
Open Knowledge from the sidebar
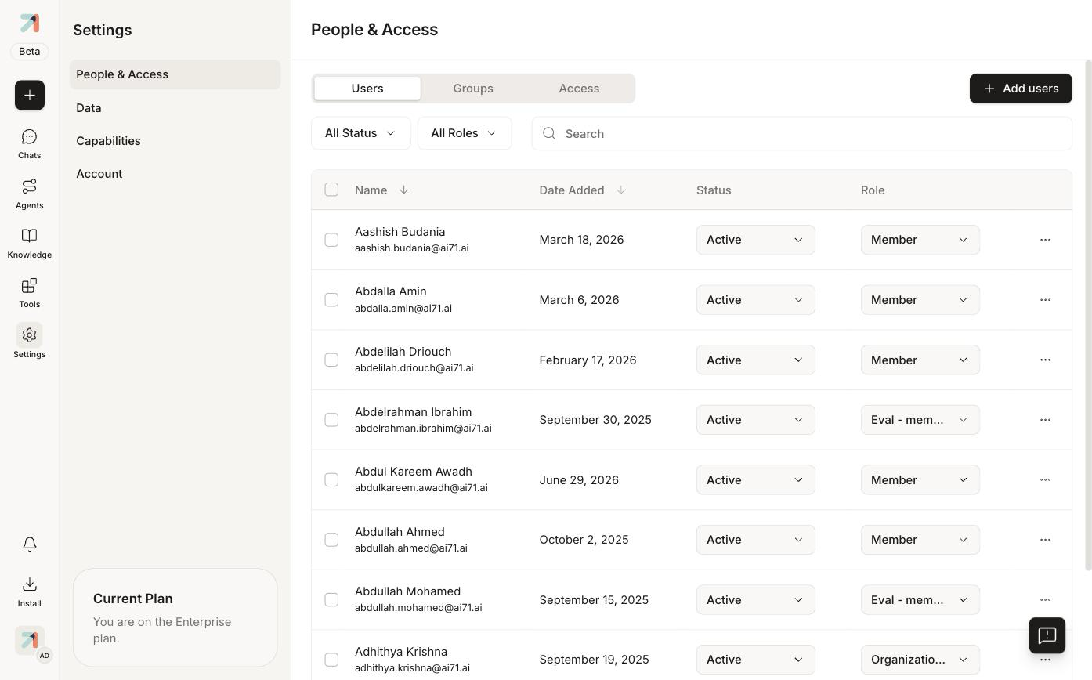point(30,244)
